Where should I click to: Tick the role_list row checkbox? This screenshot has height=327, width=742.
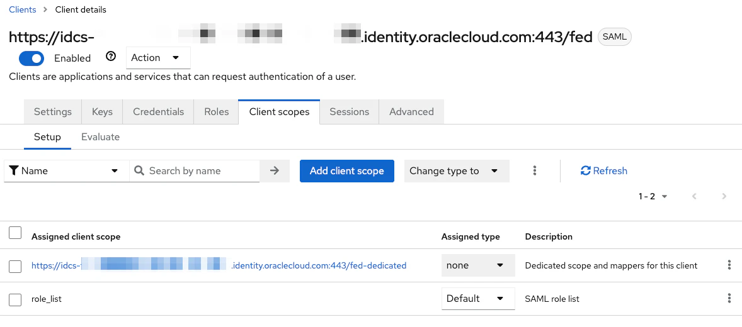click(15, 299)
